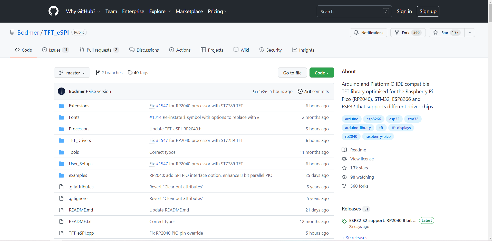Viewport: 492px width, 241px height.
Task: Open the Enterprise link in header
Action: click(x=133, y=11)
